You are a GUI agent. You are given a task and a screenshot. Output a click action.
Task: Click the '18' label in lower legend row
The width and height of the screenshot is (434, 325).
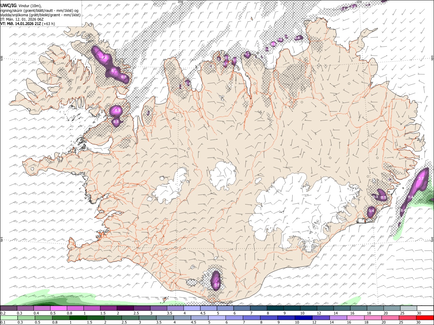pyautogui.click(x=367, y=322)
